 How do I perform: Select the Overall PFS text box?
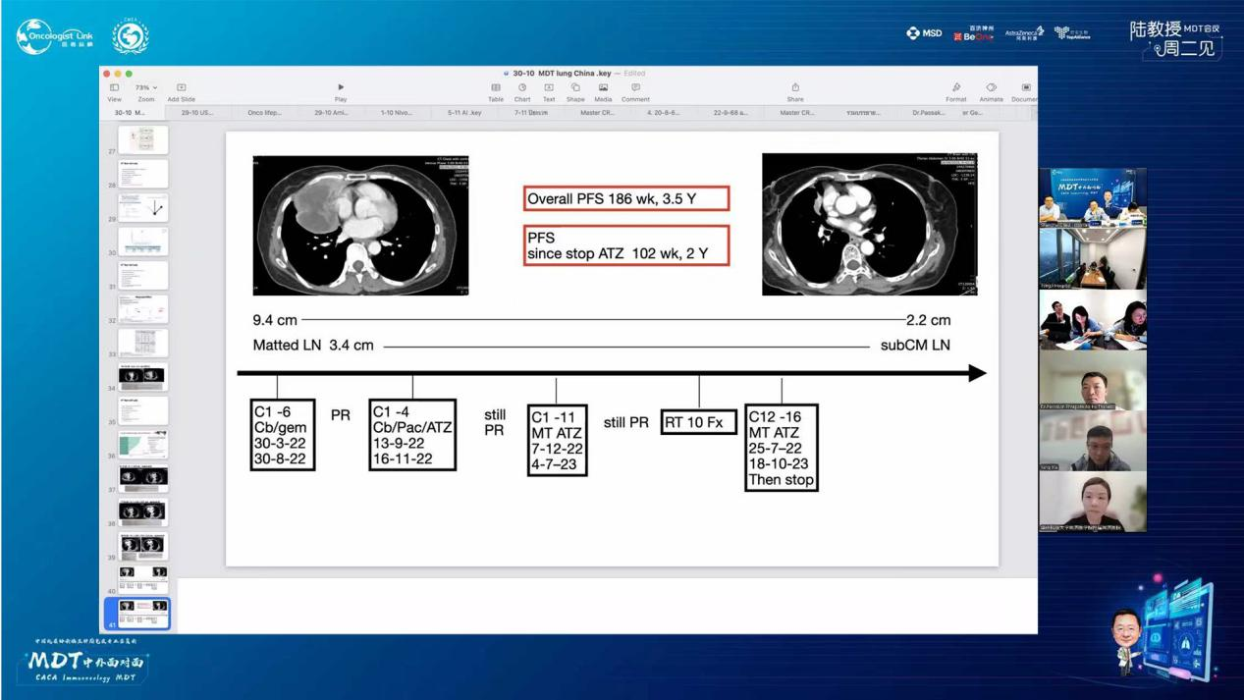tap(626, 199)
